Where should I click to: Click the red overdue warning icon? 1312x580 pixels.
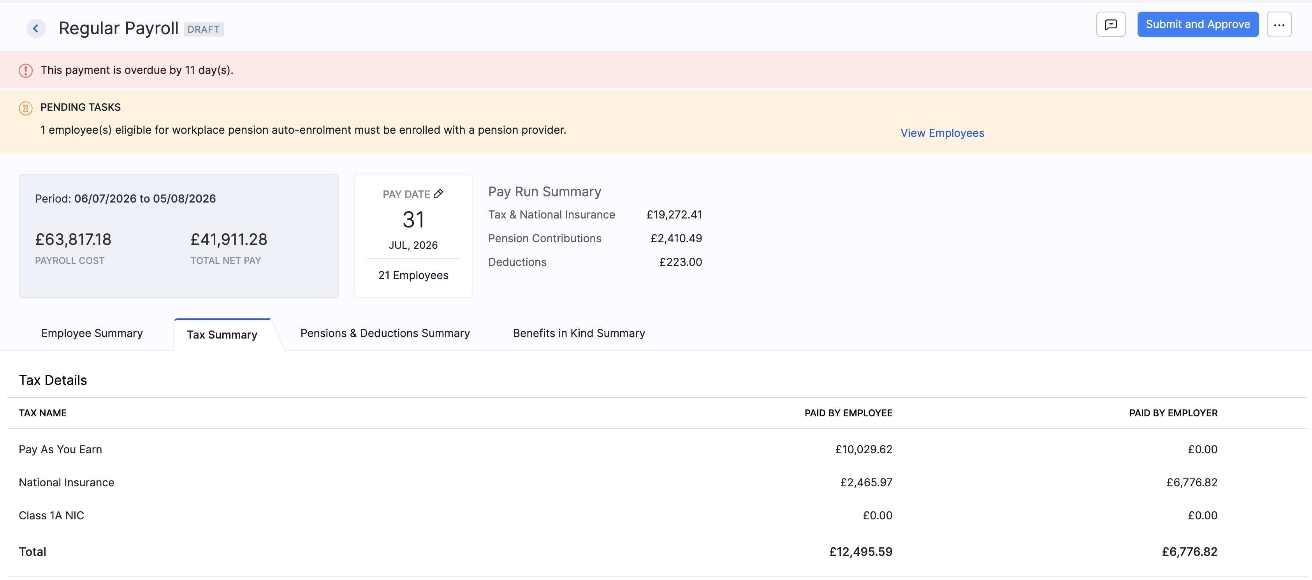25,70
